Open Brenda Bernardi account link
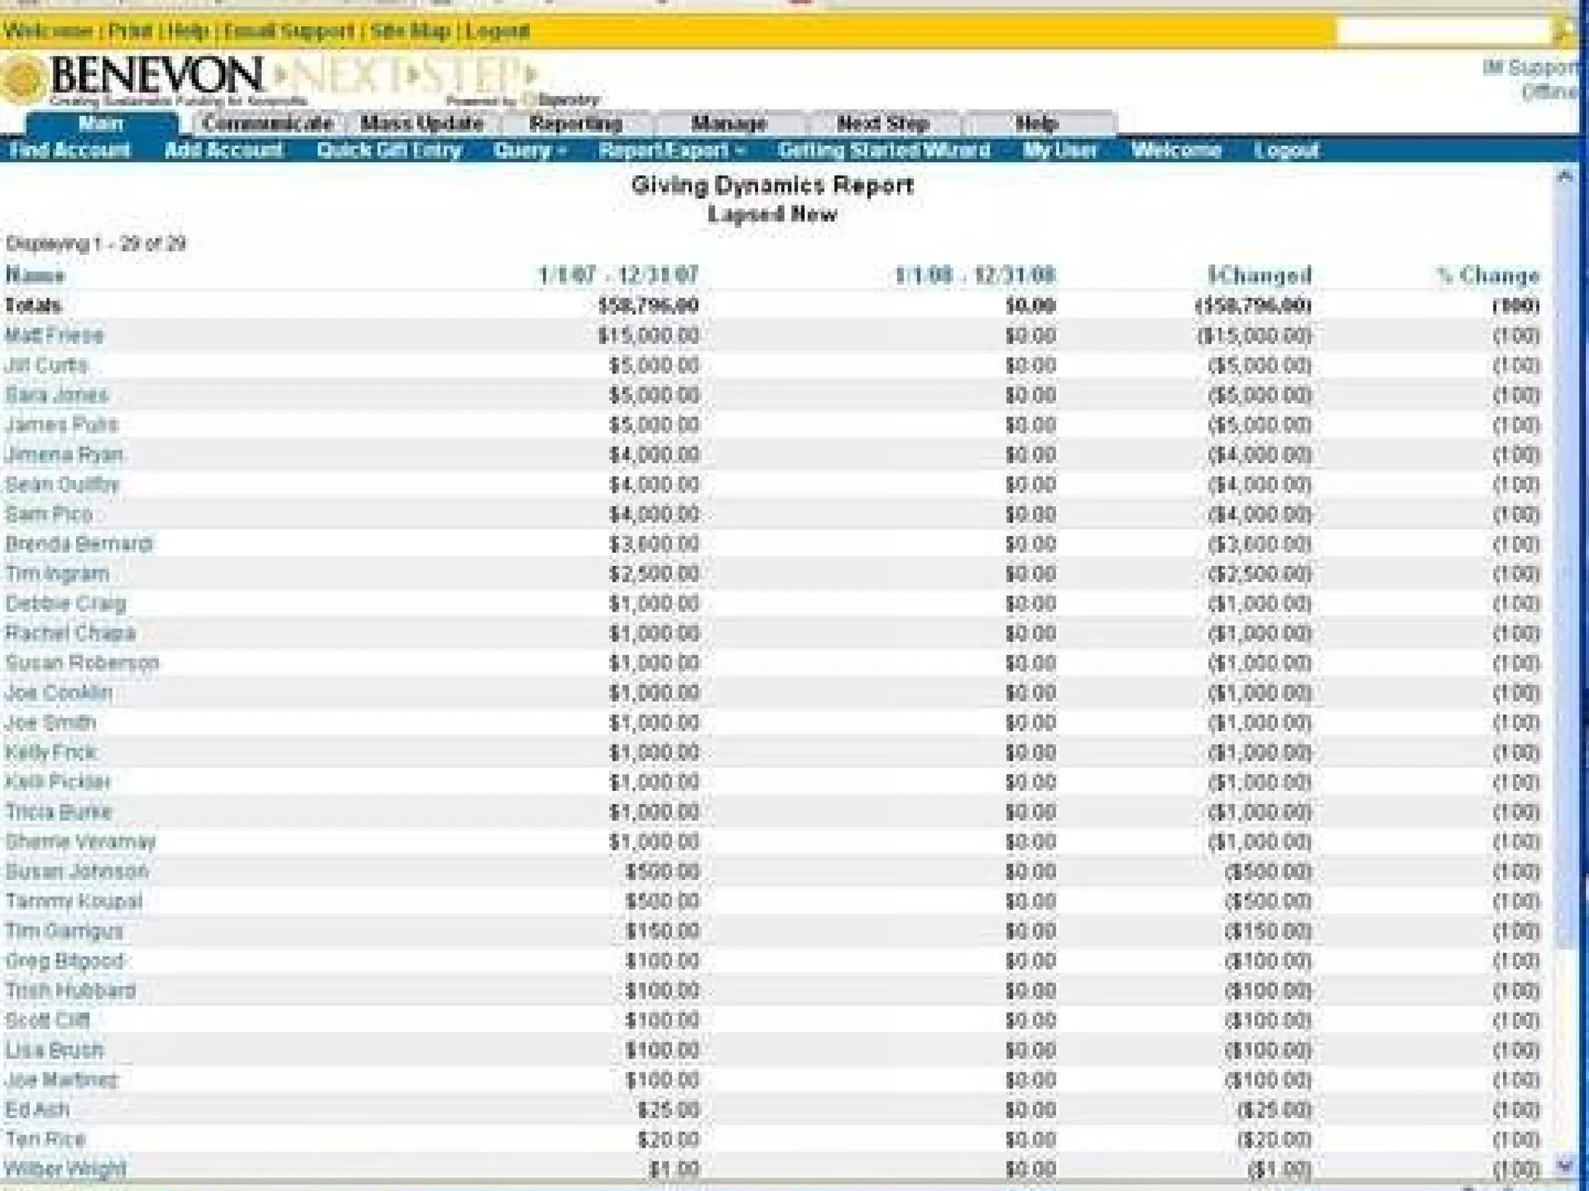Screen dimensions: 1589x1191 pos(79,544)
